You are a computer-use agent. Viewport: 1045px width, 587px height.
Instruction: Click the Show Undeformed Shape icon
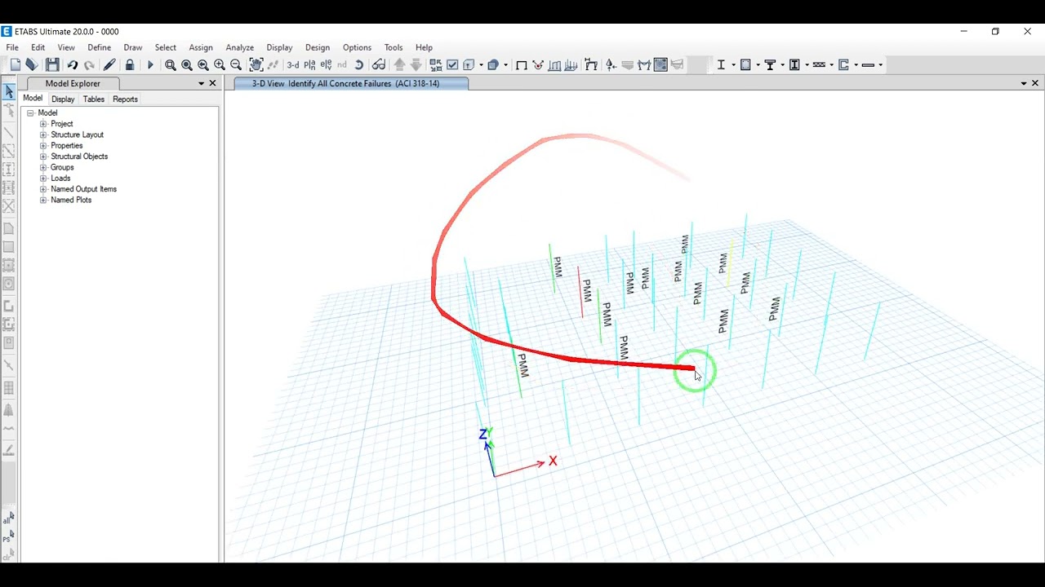click(521, 65)
